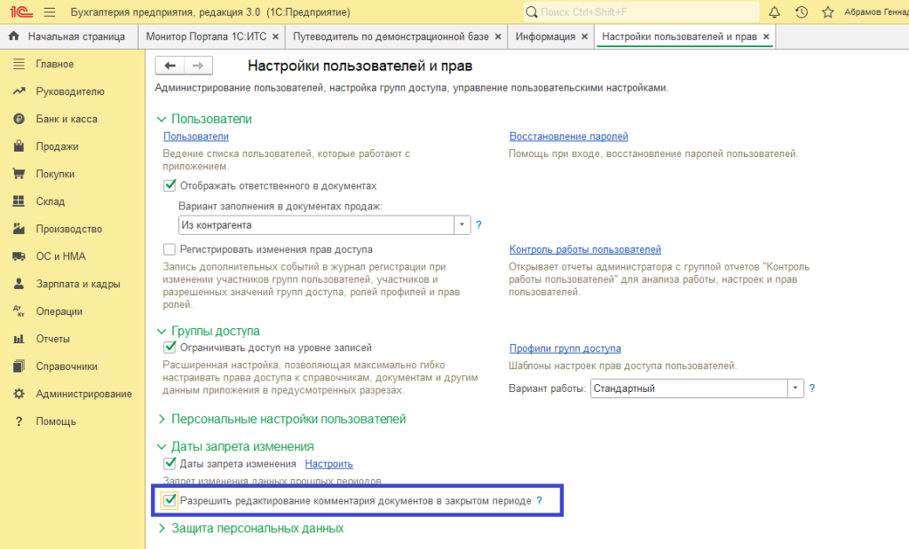Show help for Вариант работы field
Image resolution: width=909 pixels, height=549 pixels.
point(812,388)
